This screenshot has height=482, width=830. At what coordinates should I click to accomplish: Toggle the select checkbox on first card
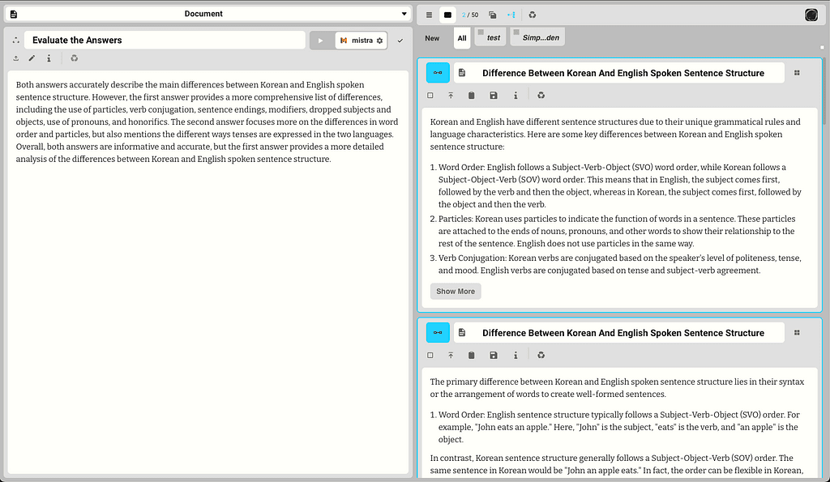tap(430, 96)
